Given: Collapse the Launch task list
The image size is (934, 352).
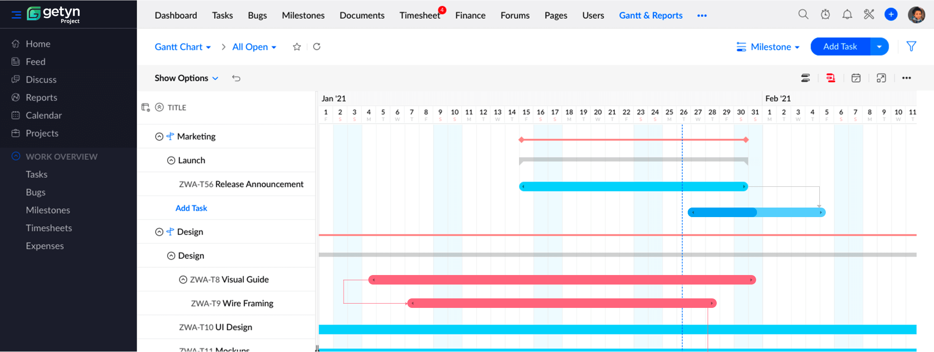Looking at the screenshot, I should coord(171,160).
